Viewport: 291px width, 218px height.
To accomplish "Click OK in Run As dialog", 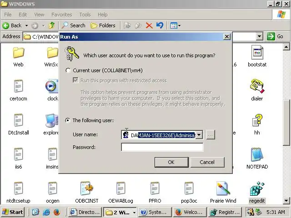I will [171, 162].
